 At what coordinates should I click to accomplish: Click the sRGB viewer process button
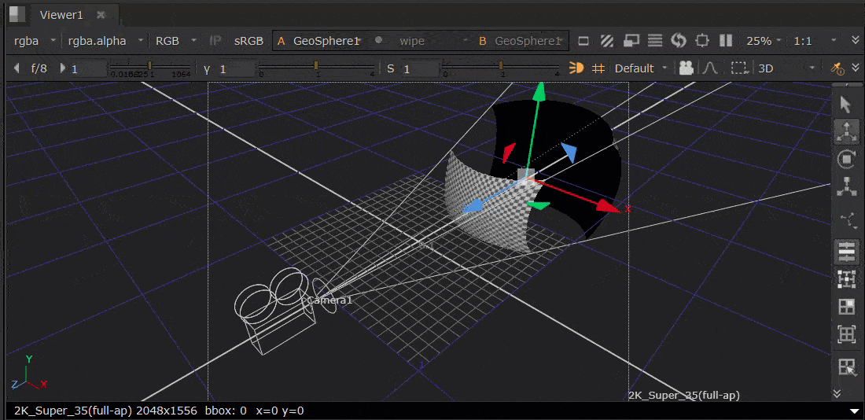(x=248, y=41)
